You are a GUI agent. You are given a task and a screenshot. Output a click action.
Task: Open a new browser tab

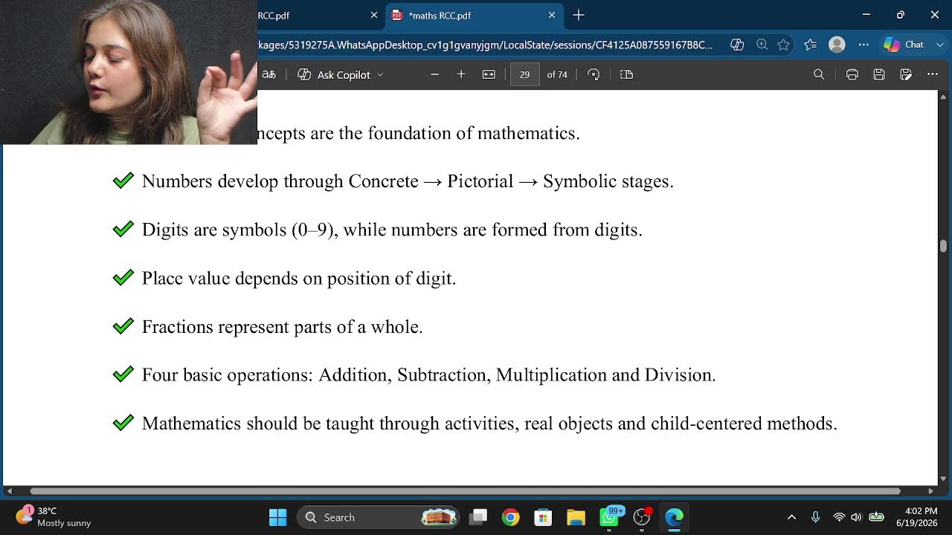pyautogui.click(x=579, y=15)
